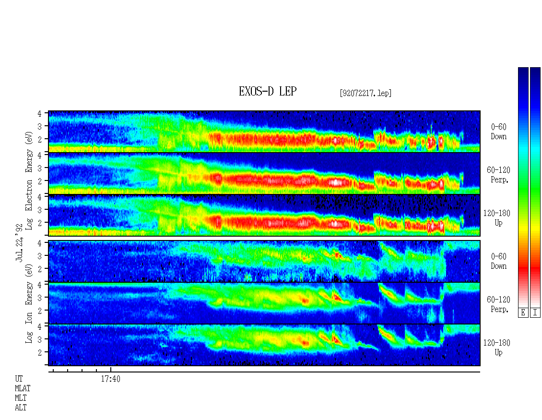Open the ion 120-180 Up spectrogram panel
Image resolution: width=542 pixels, height=420 pixels.
(x=264, y=345)
